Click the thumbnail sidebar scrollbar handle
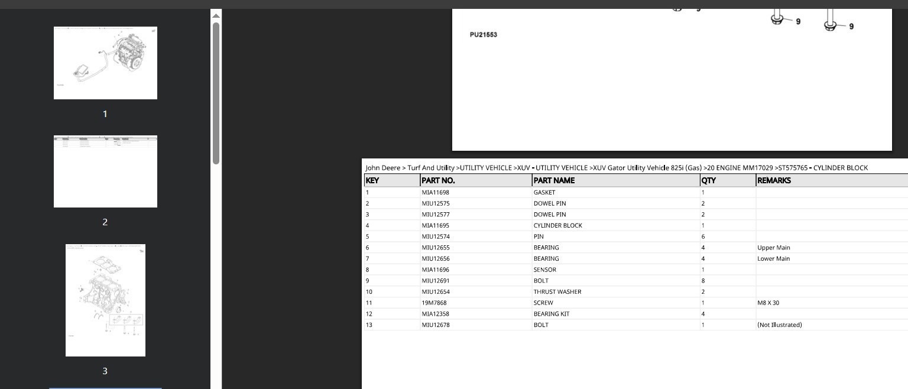Image resolution: width=908 pixels, height=389 pixels. click(216, 93)
